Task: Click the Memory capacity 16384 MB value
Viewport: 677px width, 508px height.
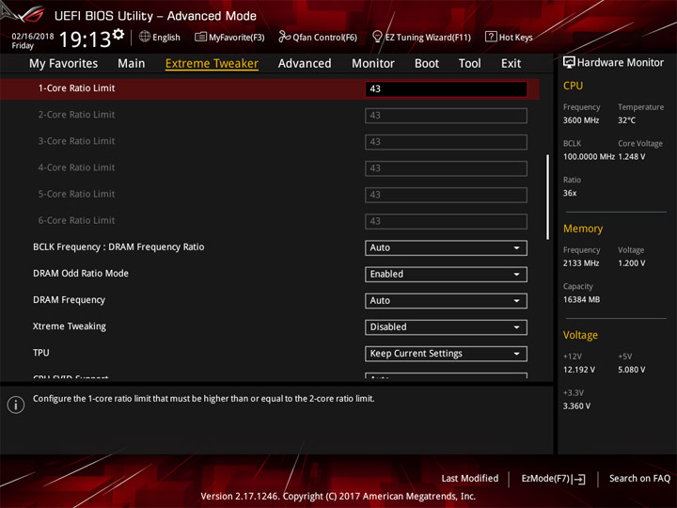Action: point(581,300)
